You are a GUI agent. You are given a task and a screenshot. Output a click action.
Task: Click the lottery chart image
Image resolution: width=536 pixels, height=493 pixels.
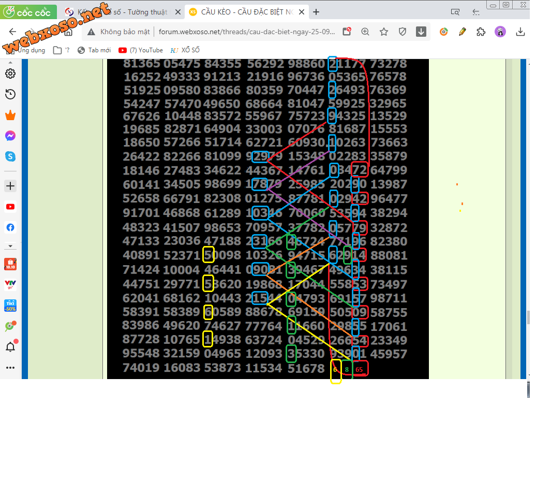click(x=267, y=219)
